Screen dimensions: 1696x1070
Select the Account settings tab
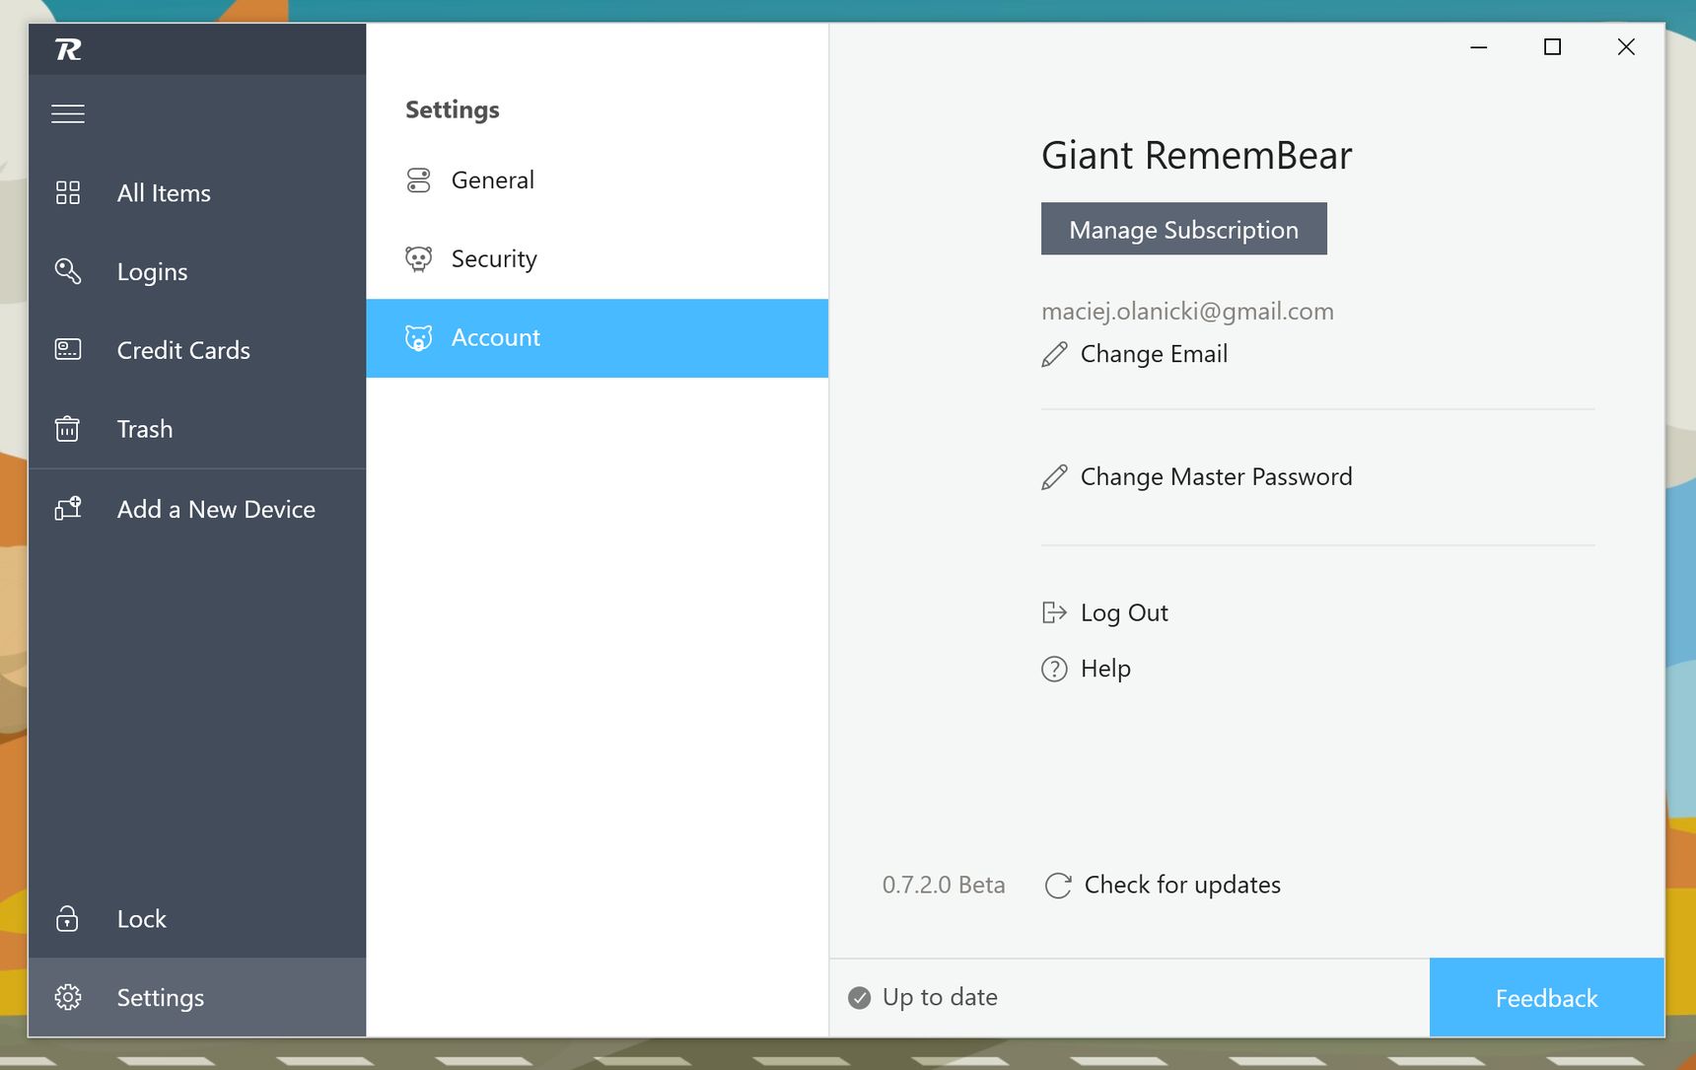pyautogui.click(x=598, y=338)
